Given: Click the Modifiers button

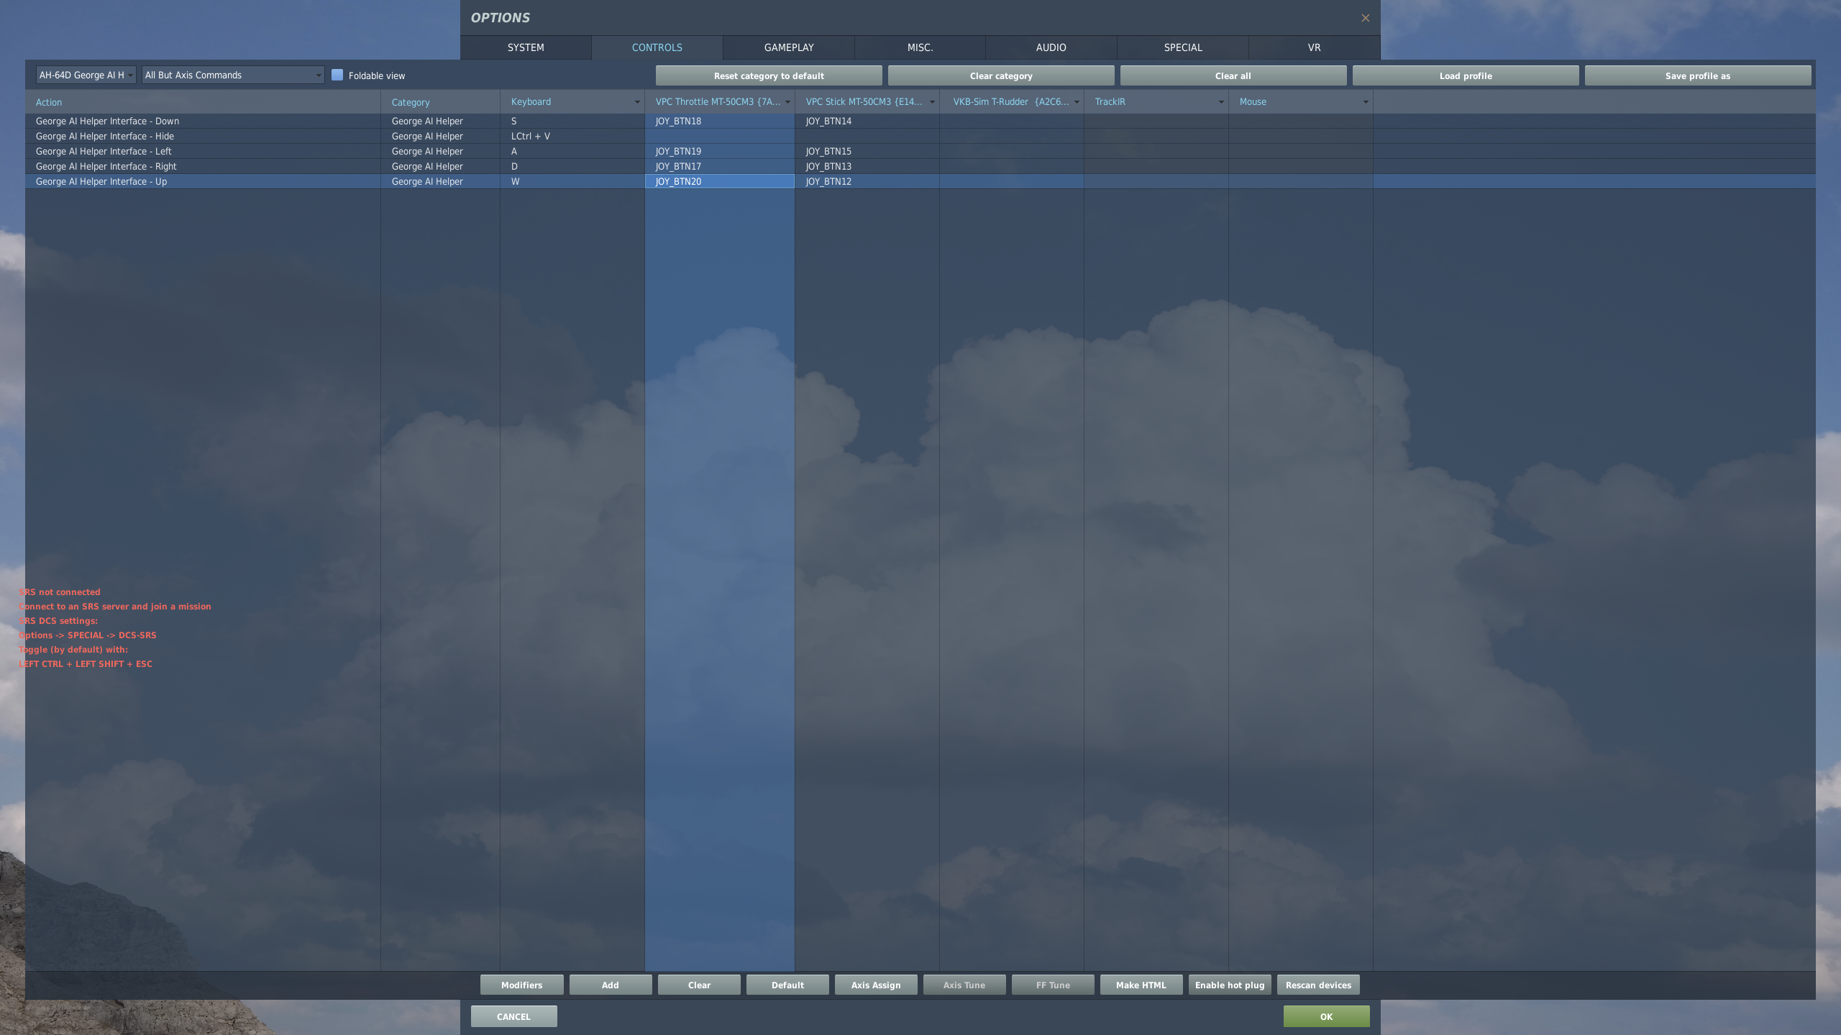Looking at the screenshot, I should point(522,985).
